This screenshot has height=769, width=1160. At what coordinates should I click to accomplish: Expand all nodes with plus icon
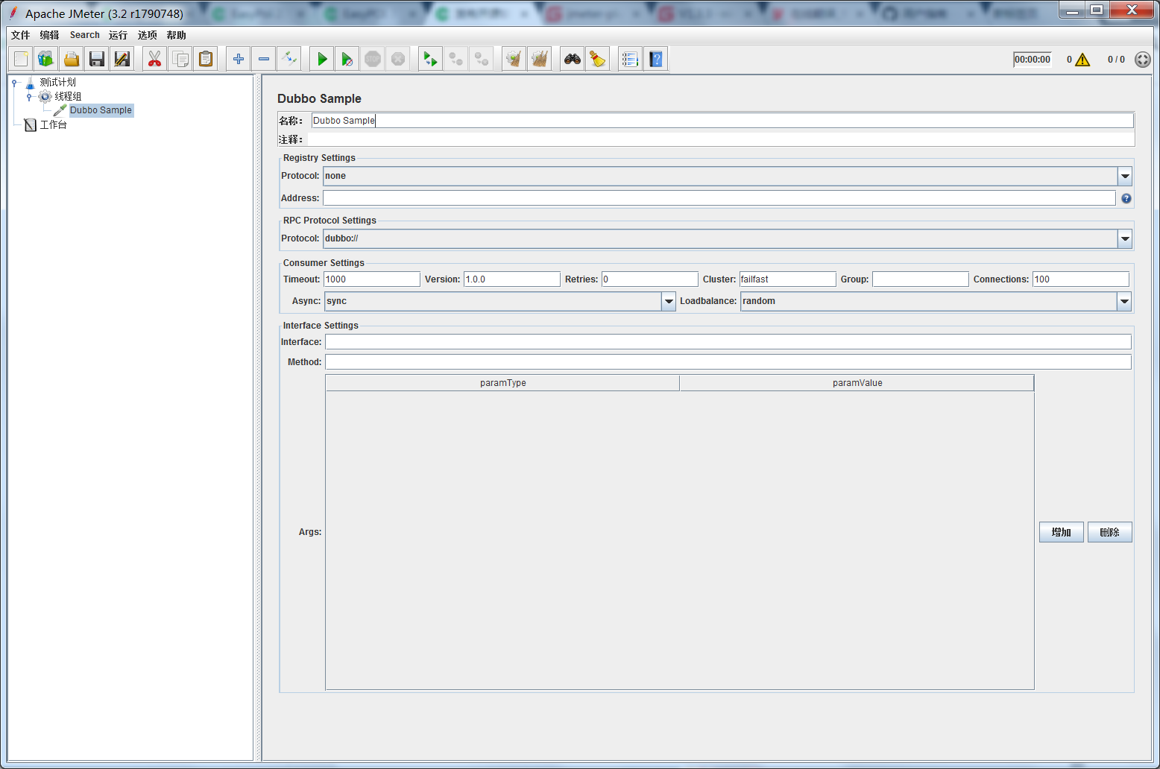239,59
